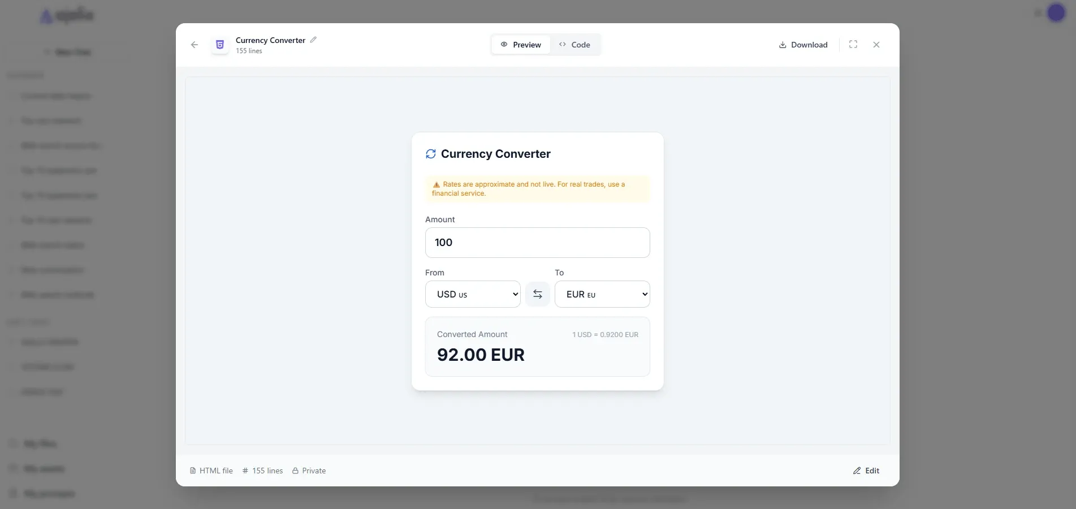Switch to the Code tab
The image size is (1076, 509).
coord(575,45)
